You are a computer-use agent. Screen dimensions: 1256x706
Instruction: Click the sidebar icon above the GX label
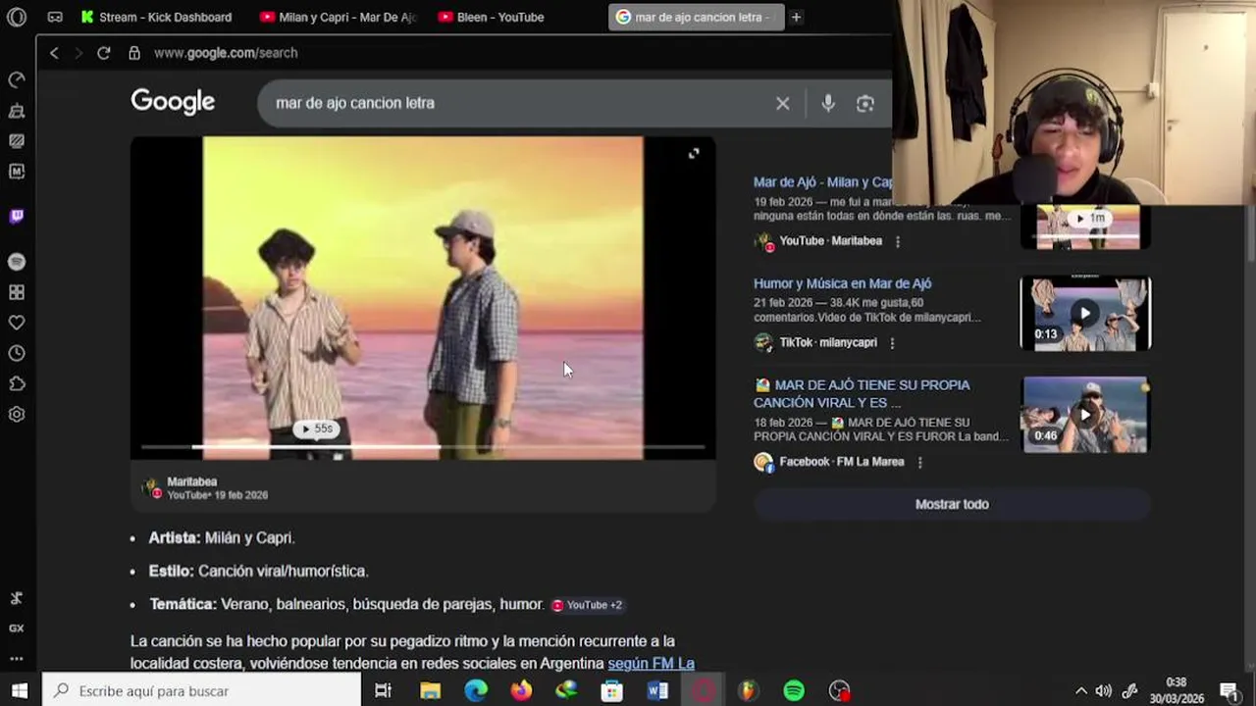[17, 598]
